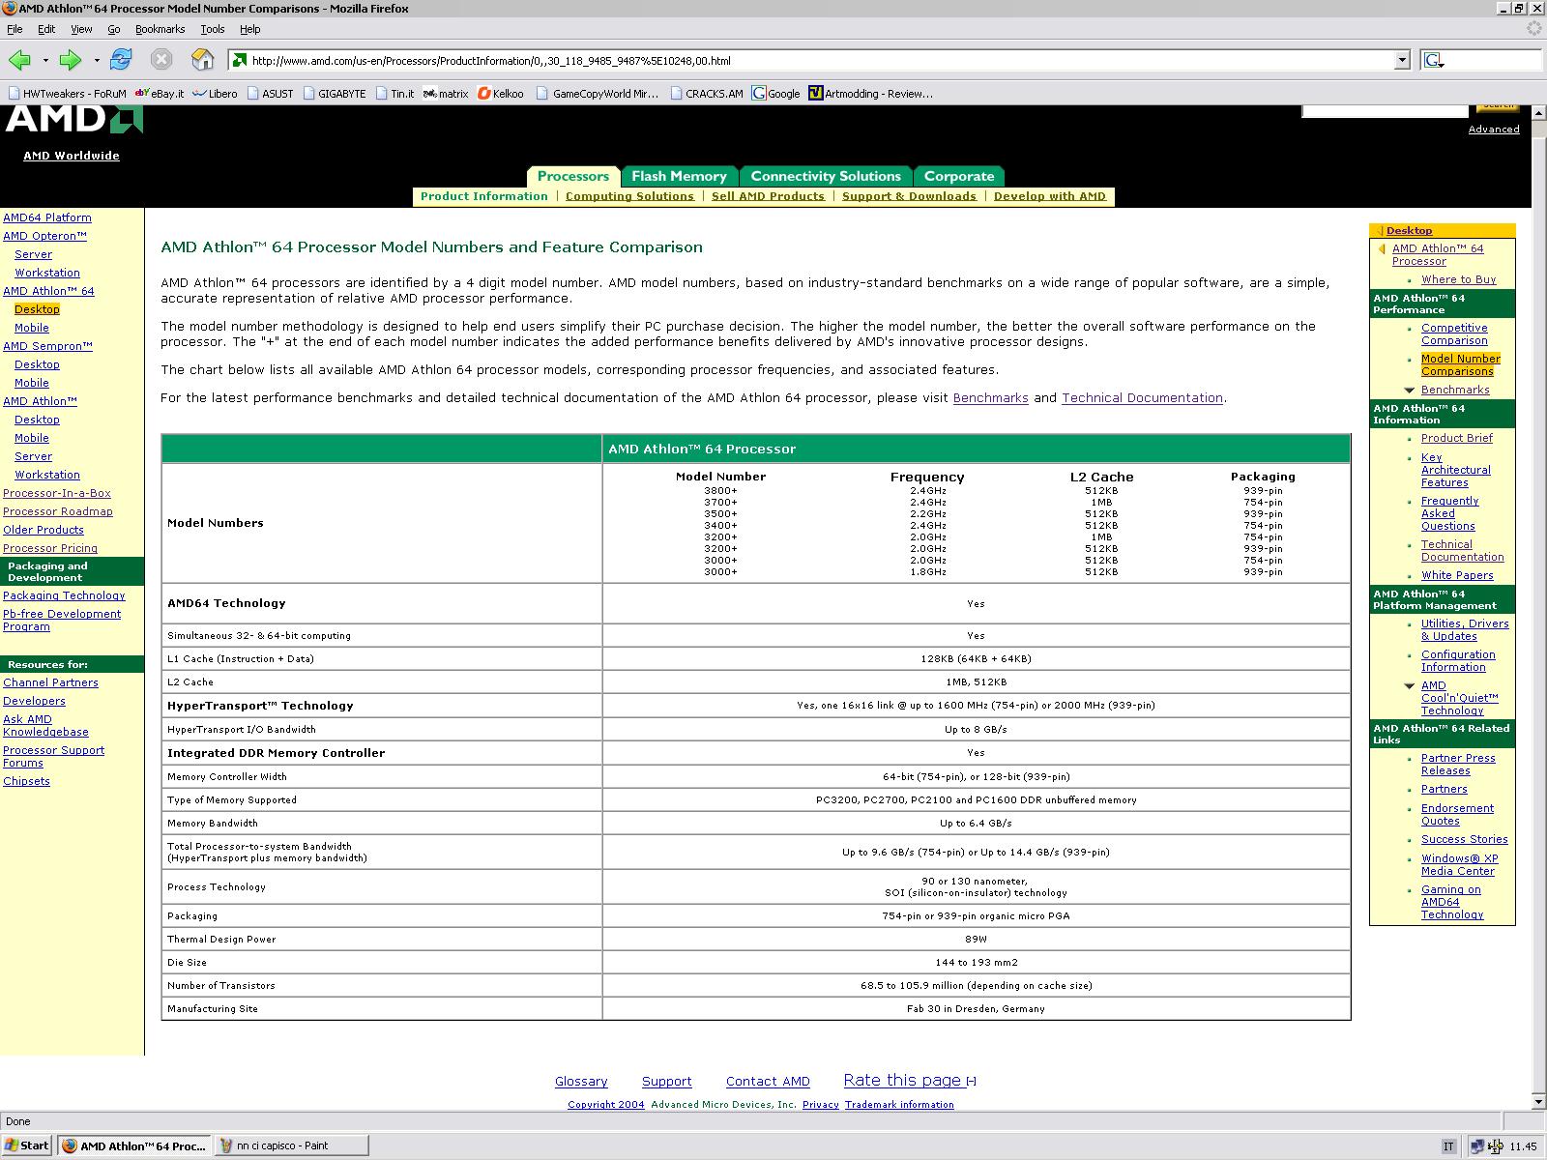Select the Corporate tab

[x=959, y=176]
